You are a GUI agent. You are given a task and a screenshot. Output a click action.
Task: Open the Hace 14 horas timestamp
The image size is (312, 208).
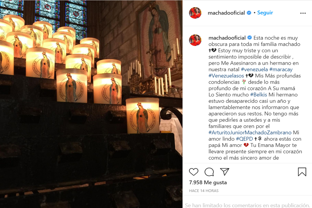(x=204, y=191)
